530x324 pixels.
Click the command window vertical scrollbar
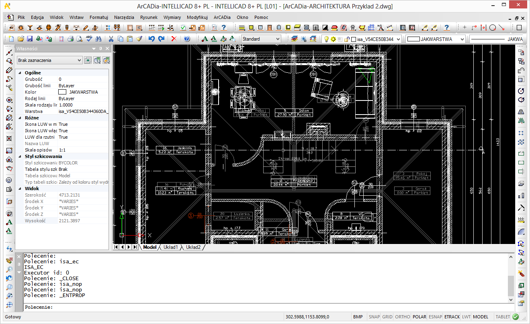pos(511,278)
